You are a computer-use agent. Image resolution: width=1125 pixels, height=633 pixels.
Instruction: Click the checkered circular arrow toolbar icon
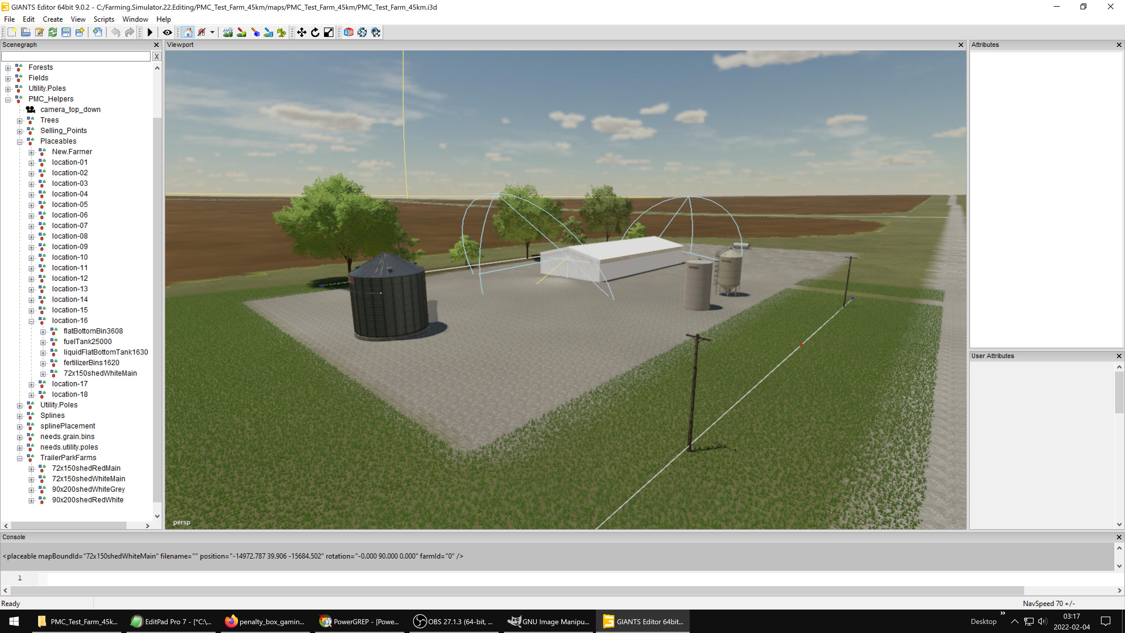point(376,32)
